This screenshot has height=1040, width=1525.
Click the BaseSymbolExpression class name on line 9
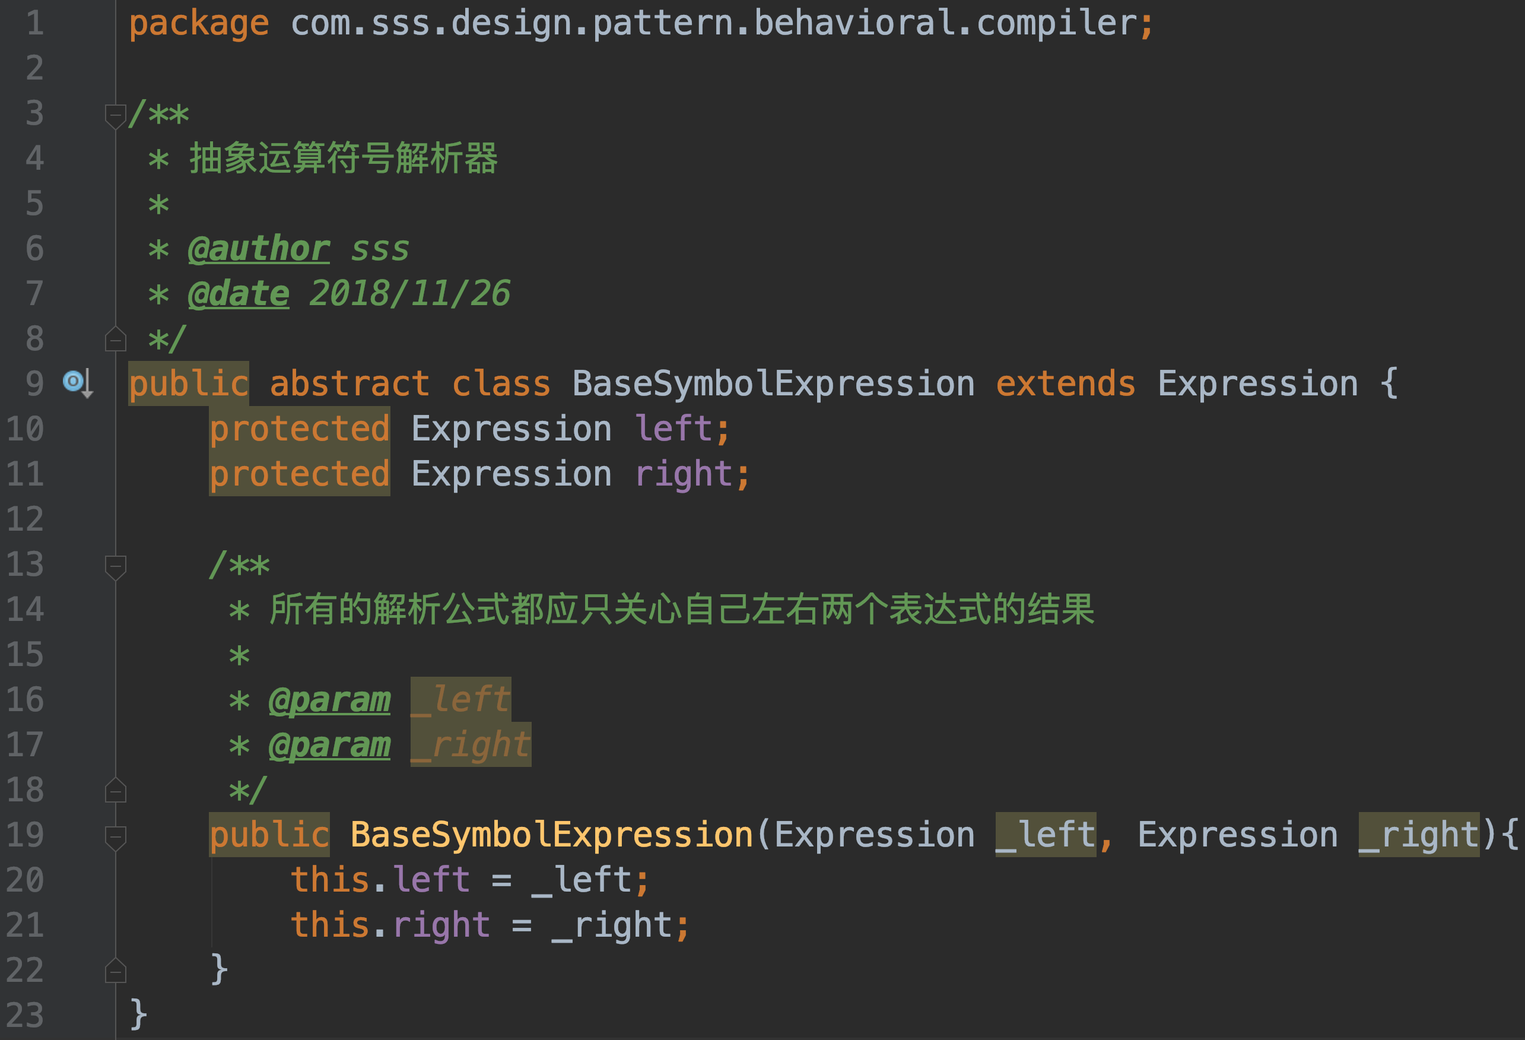tap(773, 383)
